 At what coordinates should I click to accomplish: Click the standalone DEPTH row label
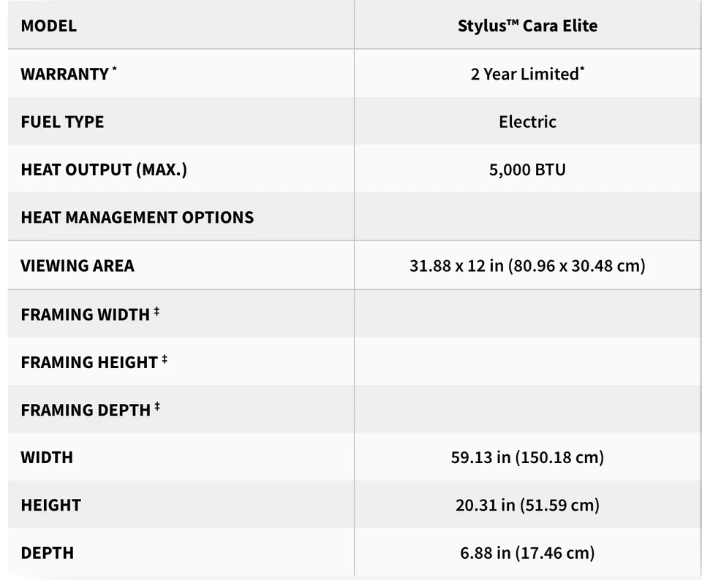click(x=47, y=553)
